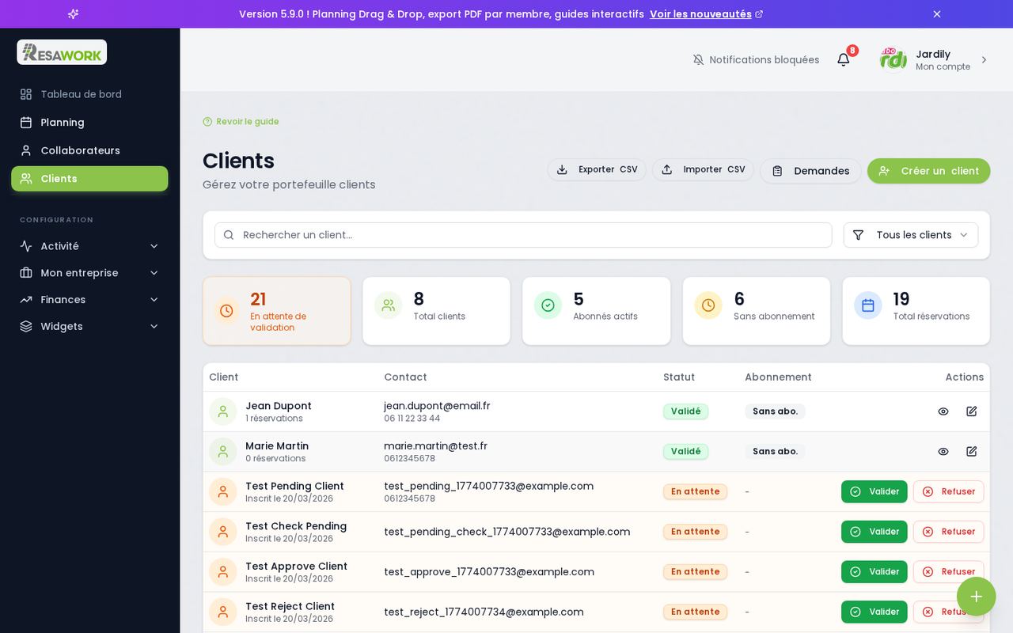Dismiss the version 5.9.0 announcement banner
This screenshot has width=1013, height=633.
[937, 14]
